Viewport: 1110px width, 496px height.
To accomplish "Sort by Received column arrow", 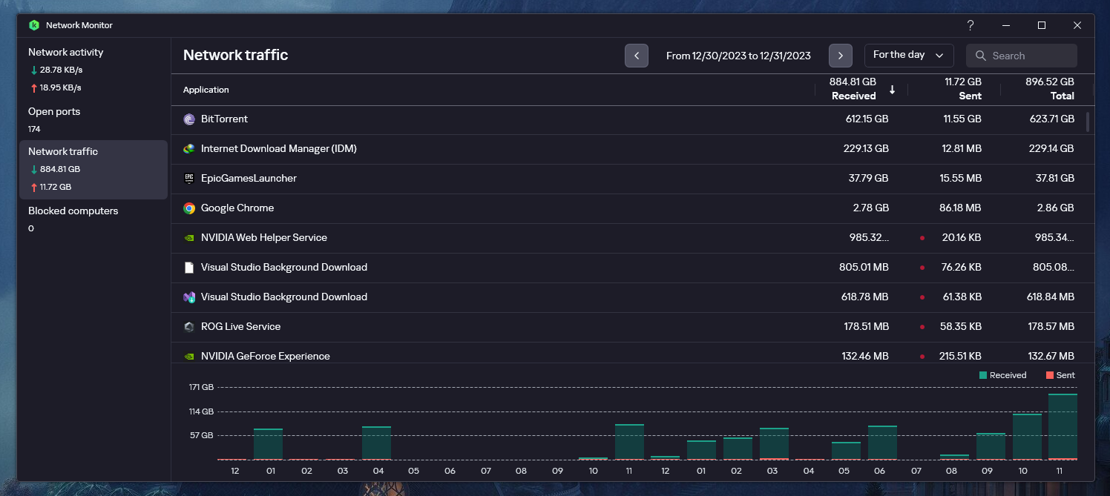I will coord(893,90).
